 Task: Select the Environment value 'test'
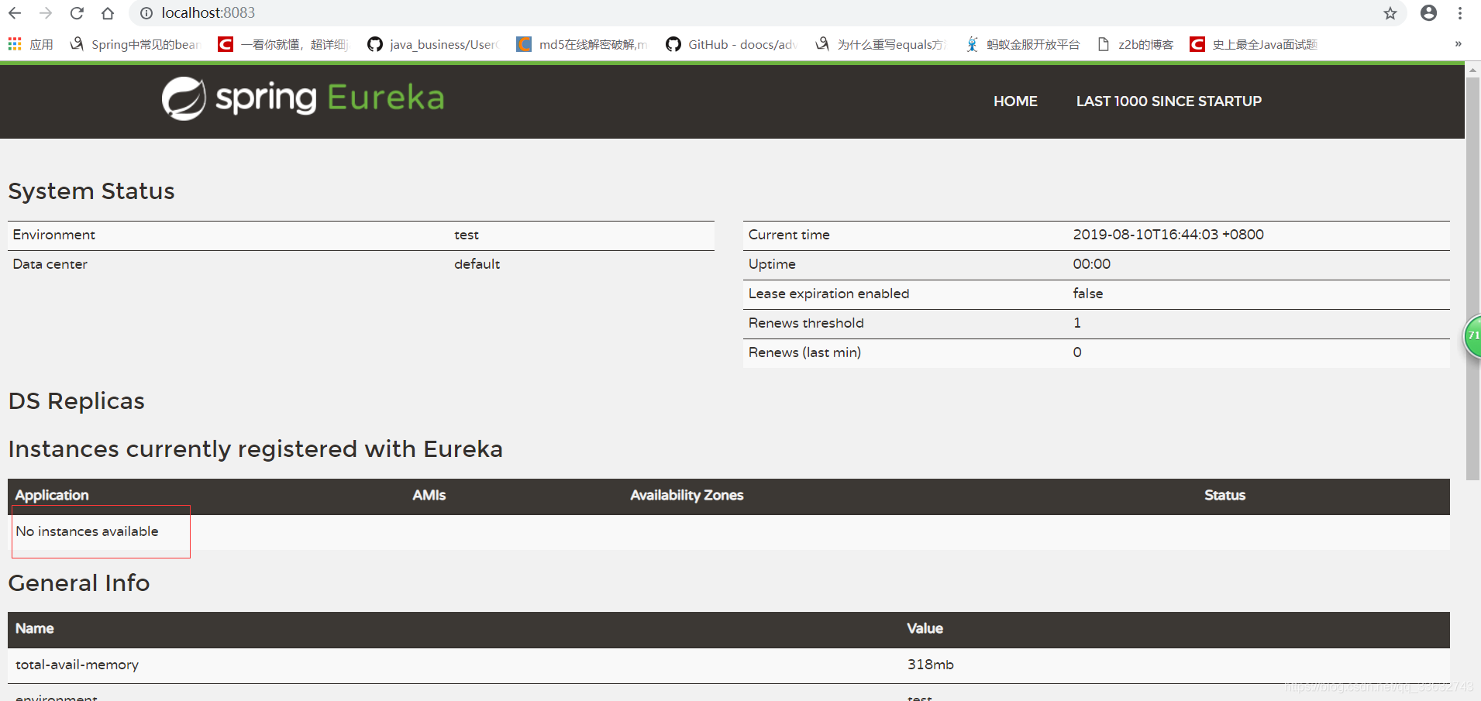[467, 235]
